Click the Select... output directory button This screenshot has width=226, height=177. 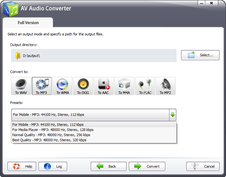coord(200,55)
